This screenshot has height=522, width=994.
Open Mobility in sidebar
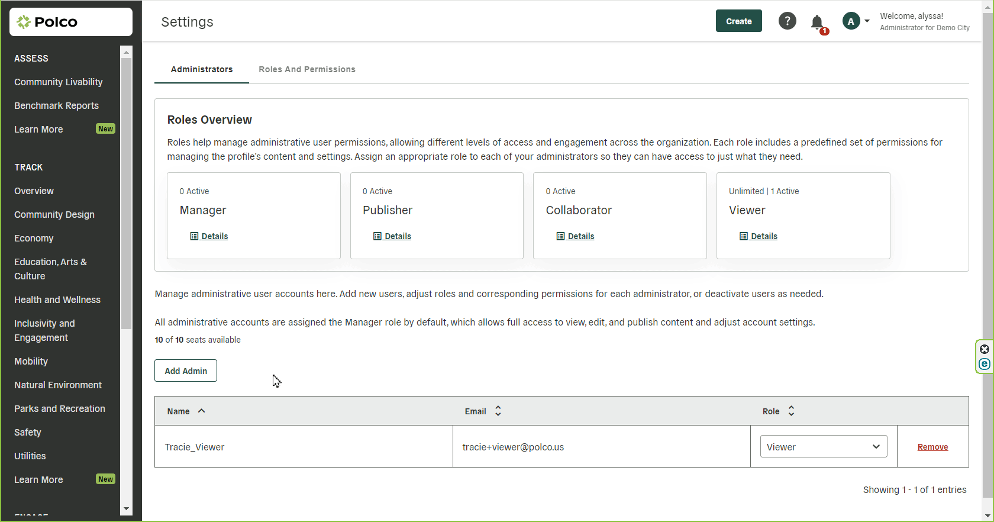coord(31,361)
